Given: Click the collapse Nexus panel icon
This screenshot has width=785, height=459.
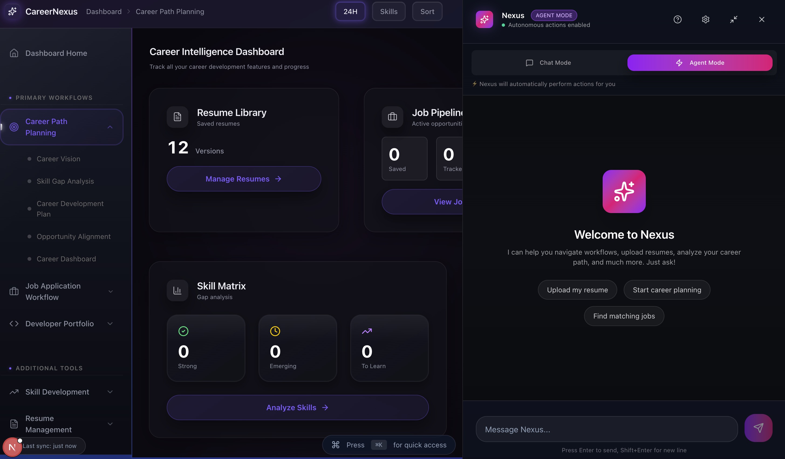Looking at the screenshot, I should (x=733, y=20).
